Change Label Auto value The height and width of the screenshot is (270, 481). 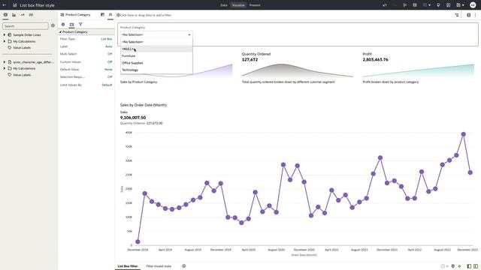pos(108,46)
